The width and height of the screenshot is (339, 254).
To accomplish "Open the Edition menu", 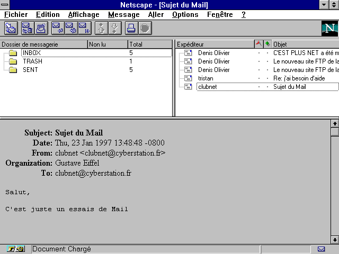I will pyautogui.click(x=48, y=14).
